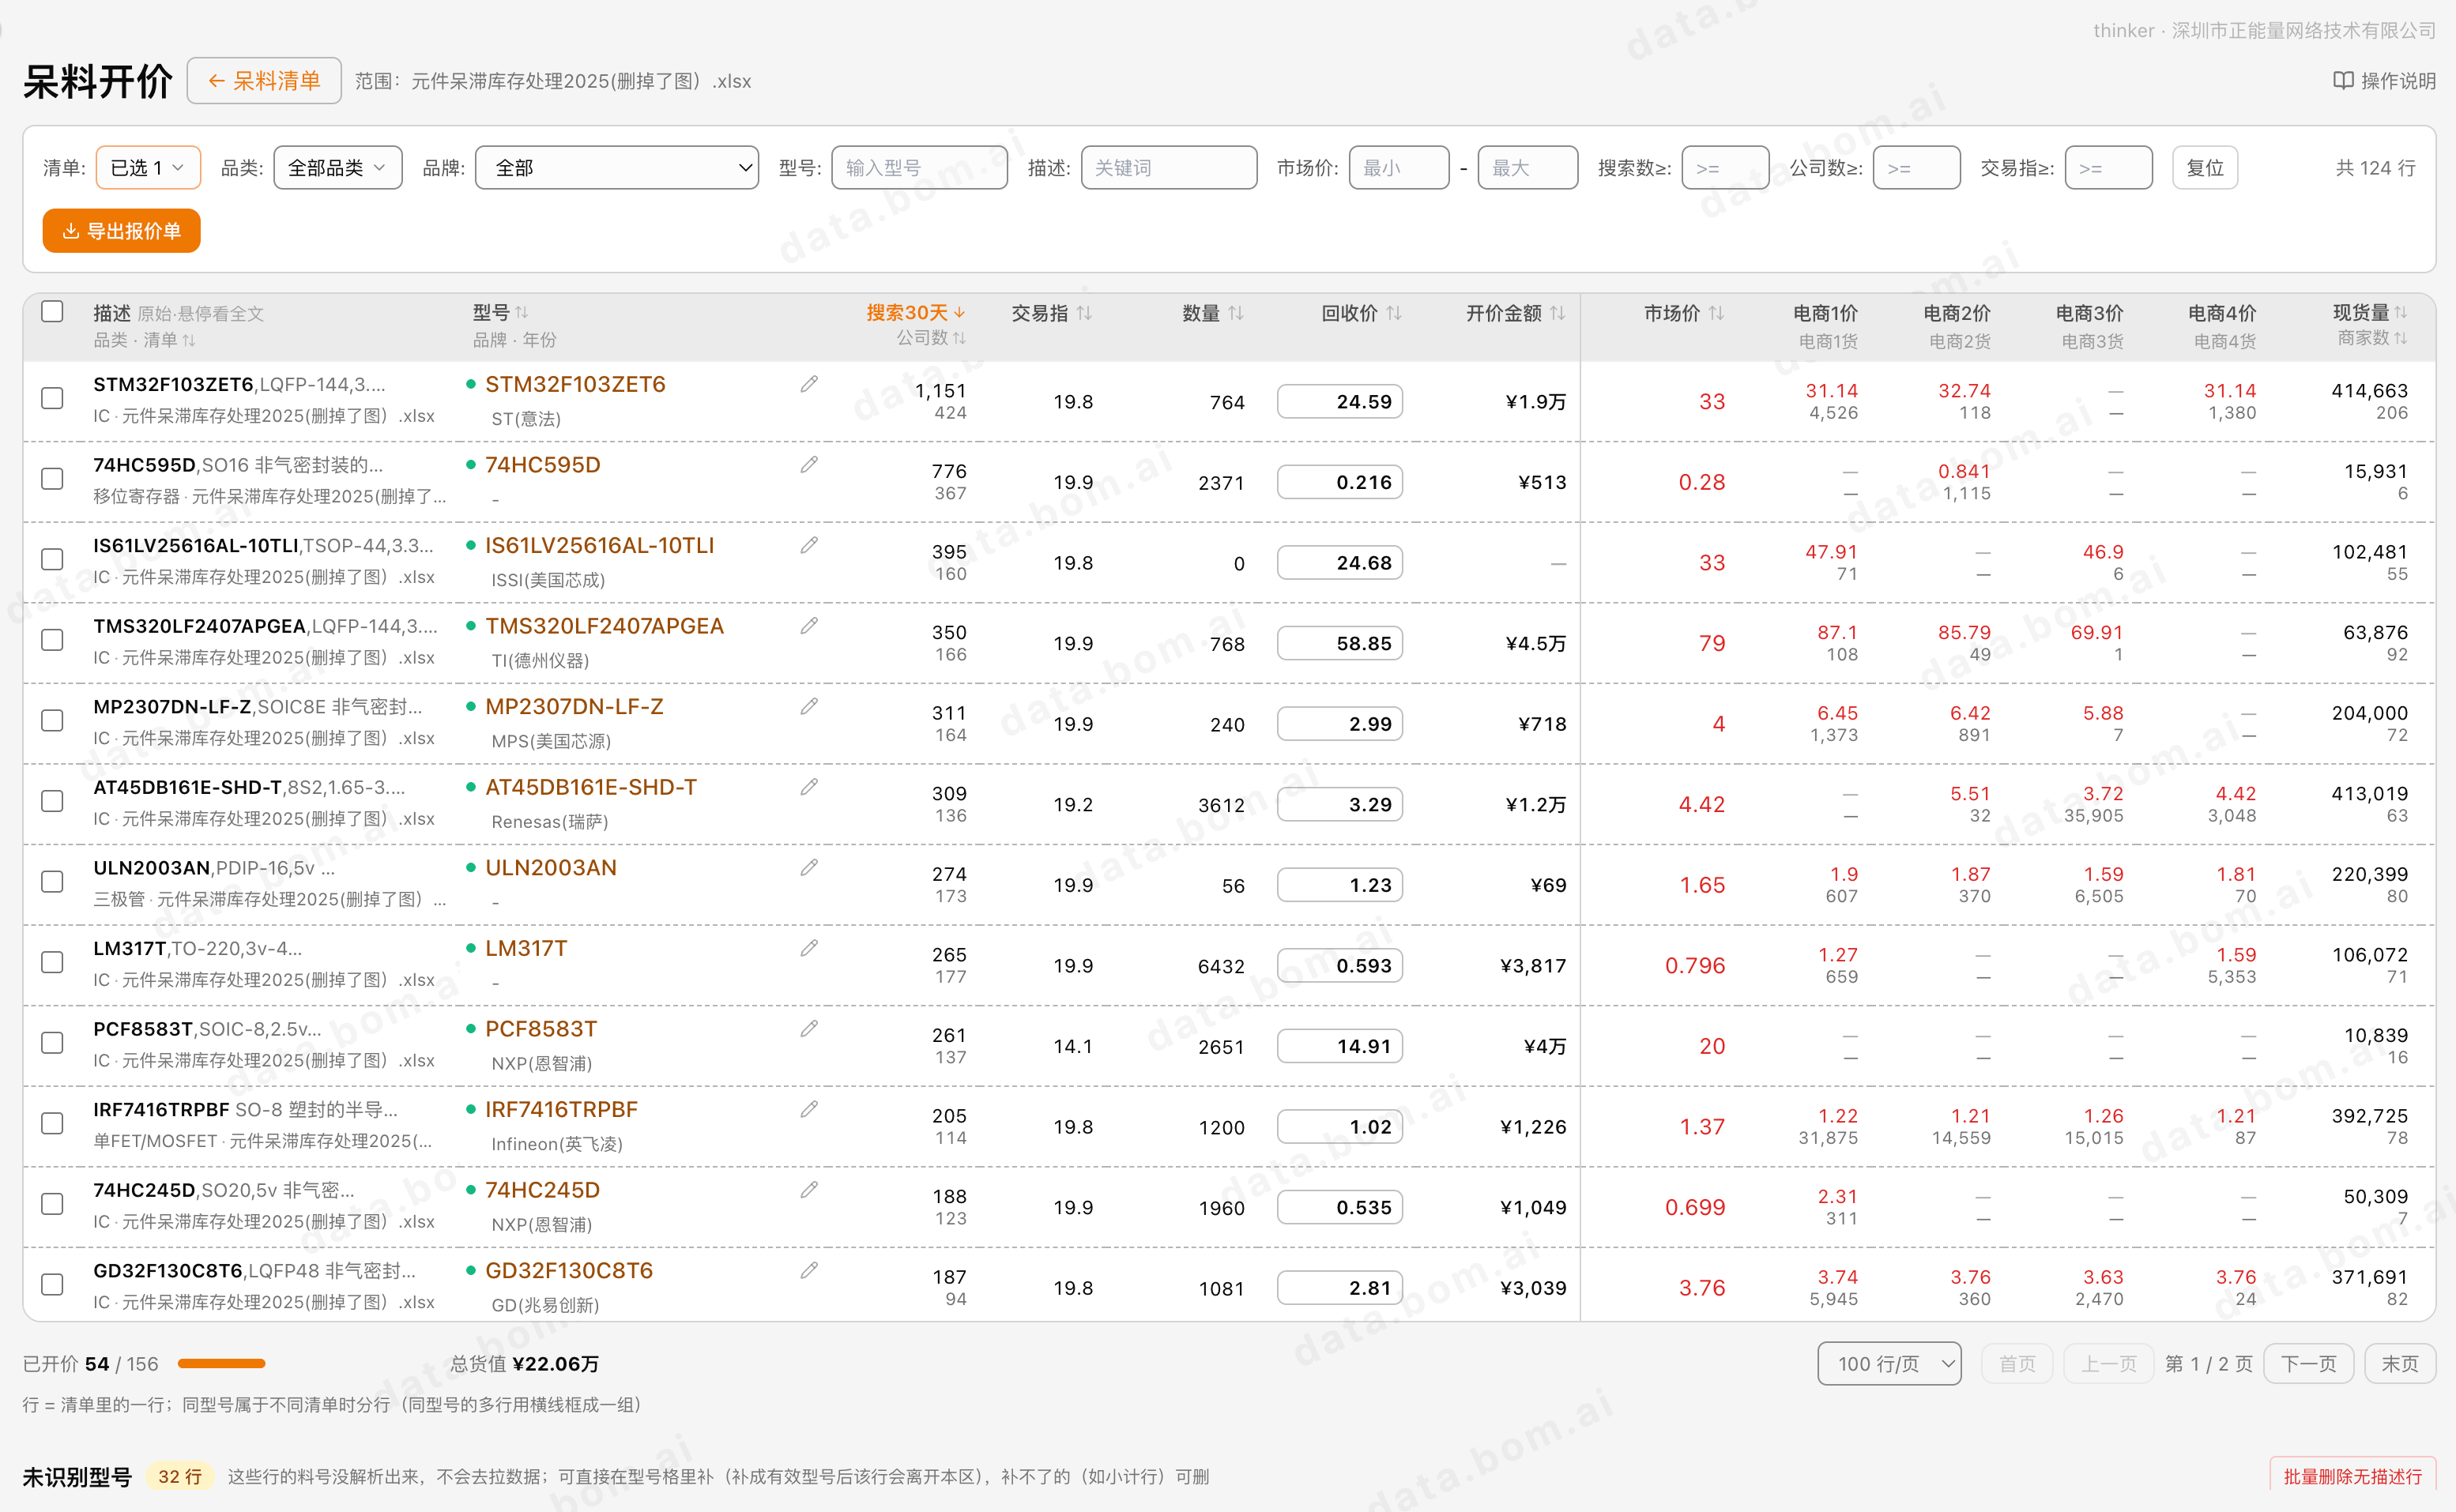
Task: Check the STM32F103ZET6 row checkbox
Action: [x=52, y=398]
